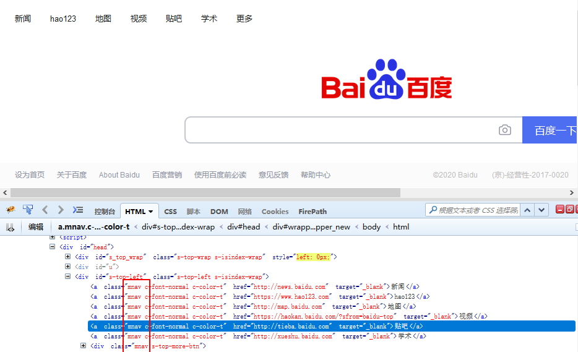Image resolution: width=578 pixels, height=352 pixels.
Task: Select breadcrumb div#s-top...dex-wrap
Action: pyautogui.click(x=178, y=227)
